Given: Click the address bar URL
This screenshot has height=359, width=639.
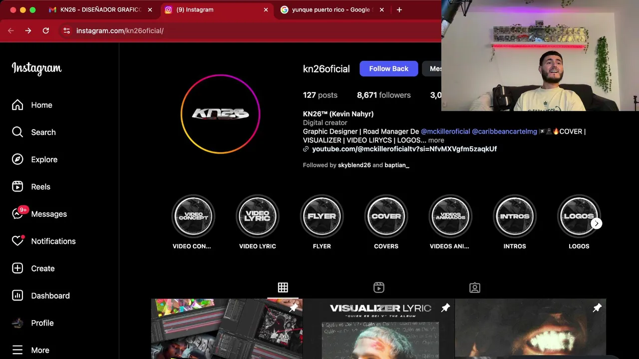Looking at the screenshot, I should click(x=120, y=30).
